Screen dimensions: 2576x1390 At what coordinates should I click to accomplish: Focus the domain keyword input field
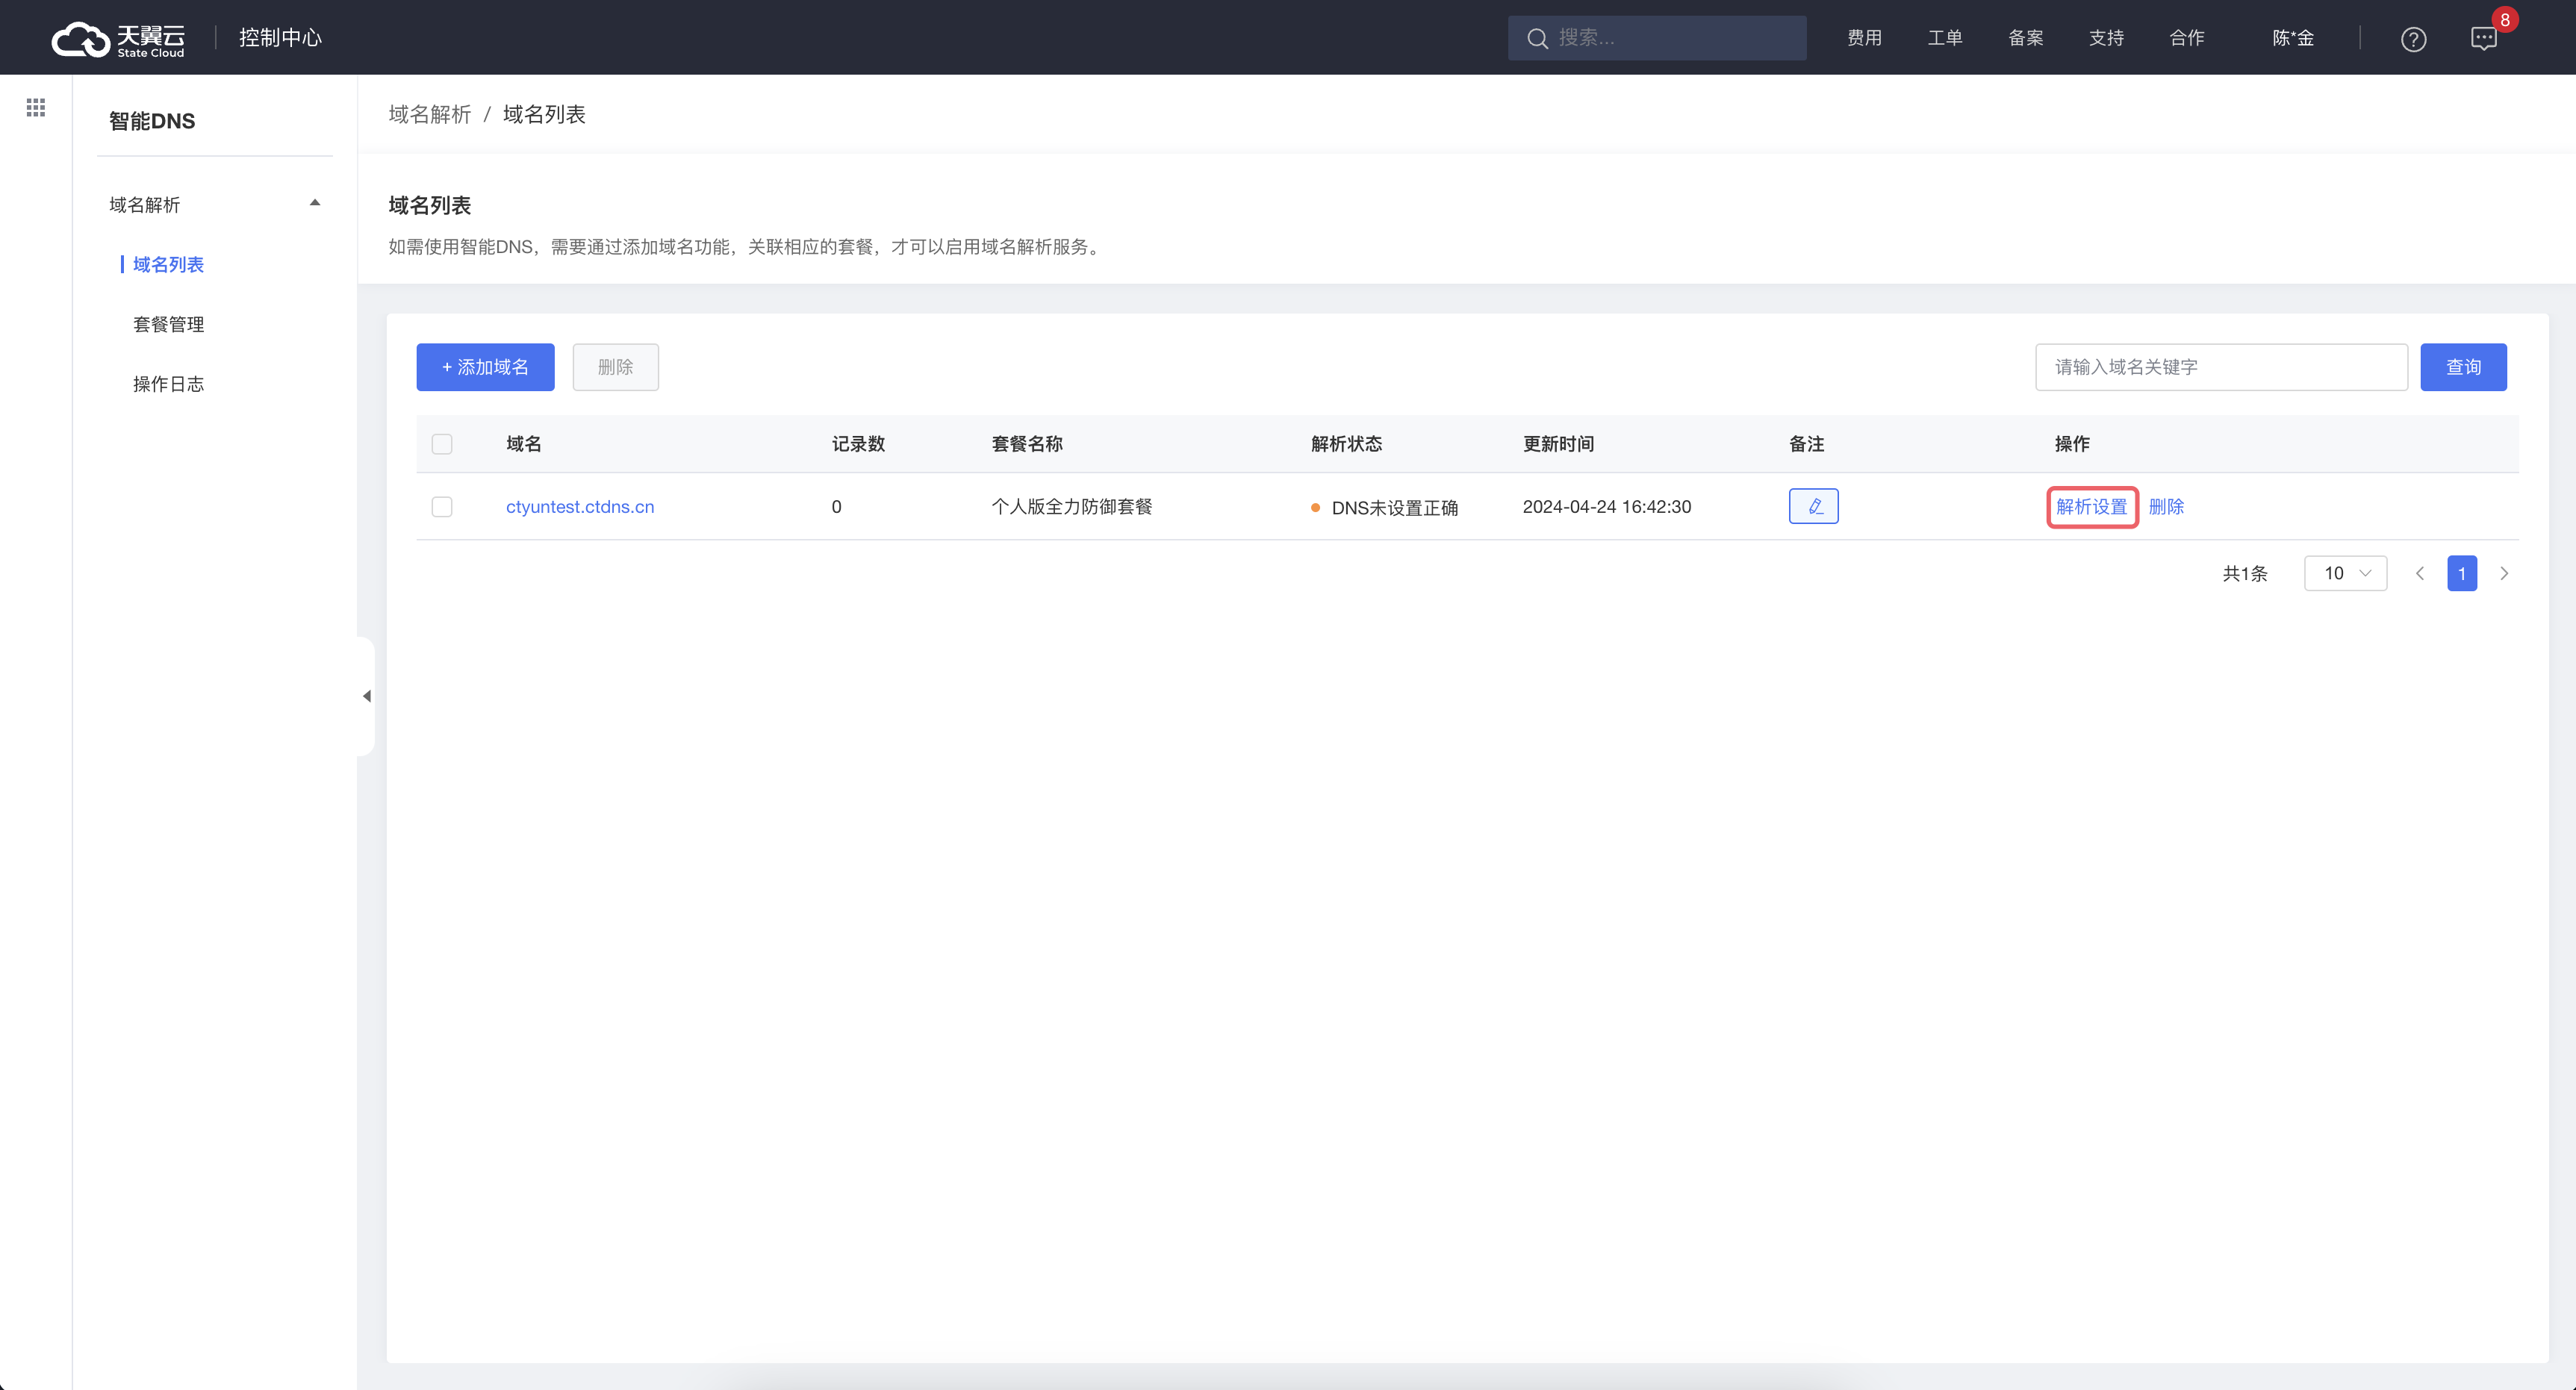pos(2221,367)
